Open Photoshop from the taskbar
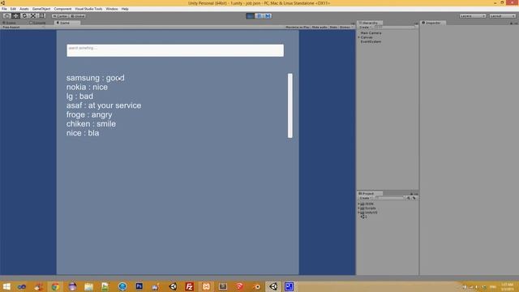Viewport: 519px width, 292px height. click(139, 286)
